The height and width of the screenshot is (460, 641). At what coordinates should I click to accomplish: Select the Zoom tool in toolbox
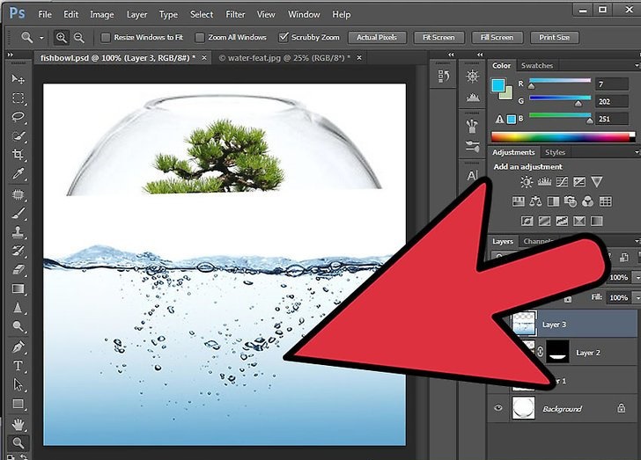18,442
